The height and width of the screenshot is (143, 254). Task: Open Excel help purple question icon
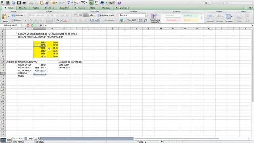(119, 3)
